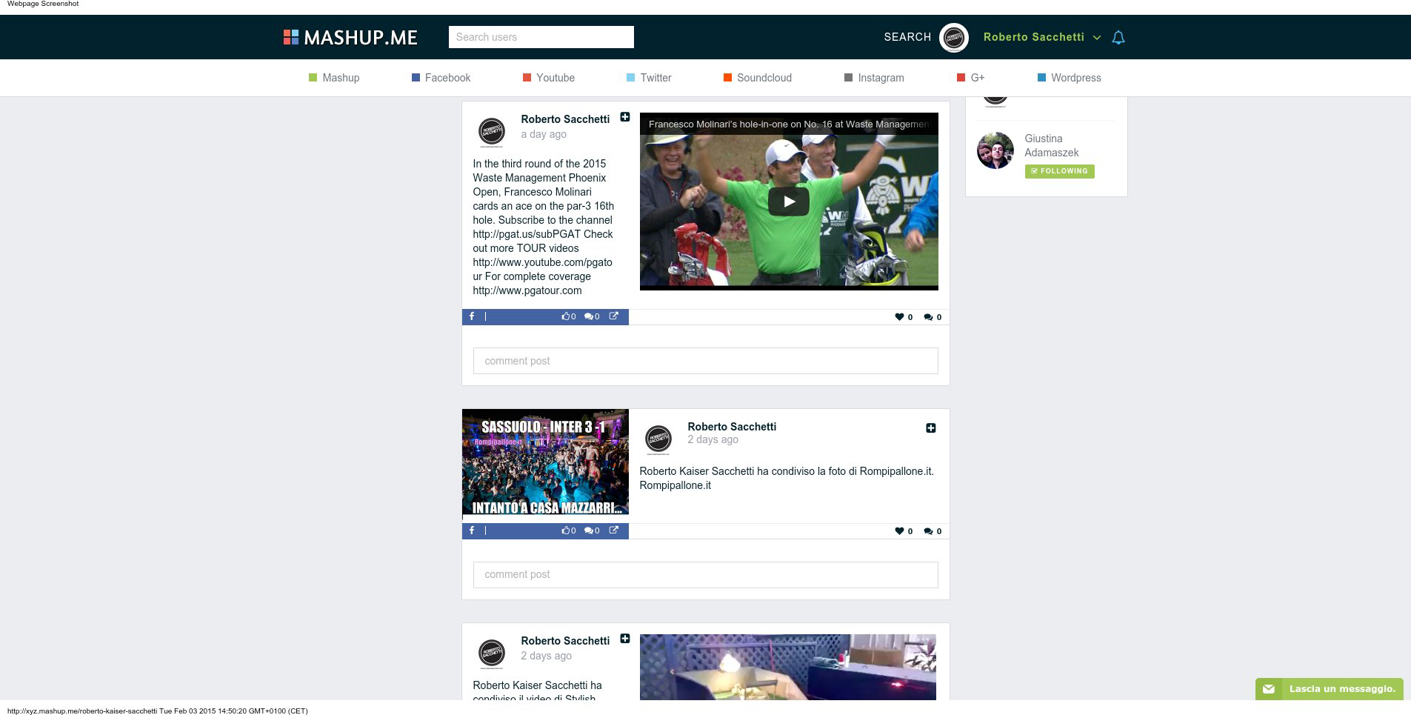This screenshot has height=715, width=1411.
Task: Click the plus icon on the Sassuolo-Inter post
Action: tap(931, 428)
